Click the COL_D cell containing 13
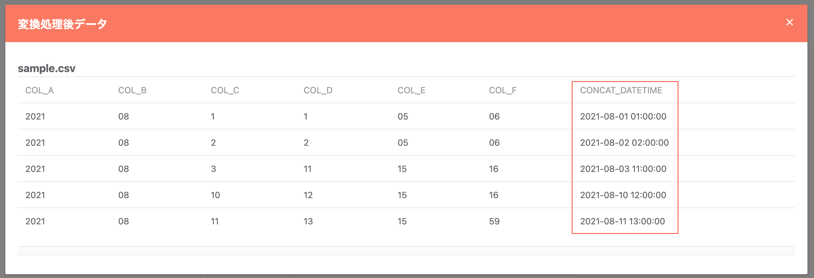This screenshot has height=278, width=814. [308, 221]
